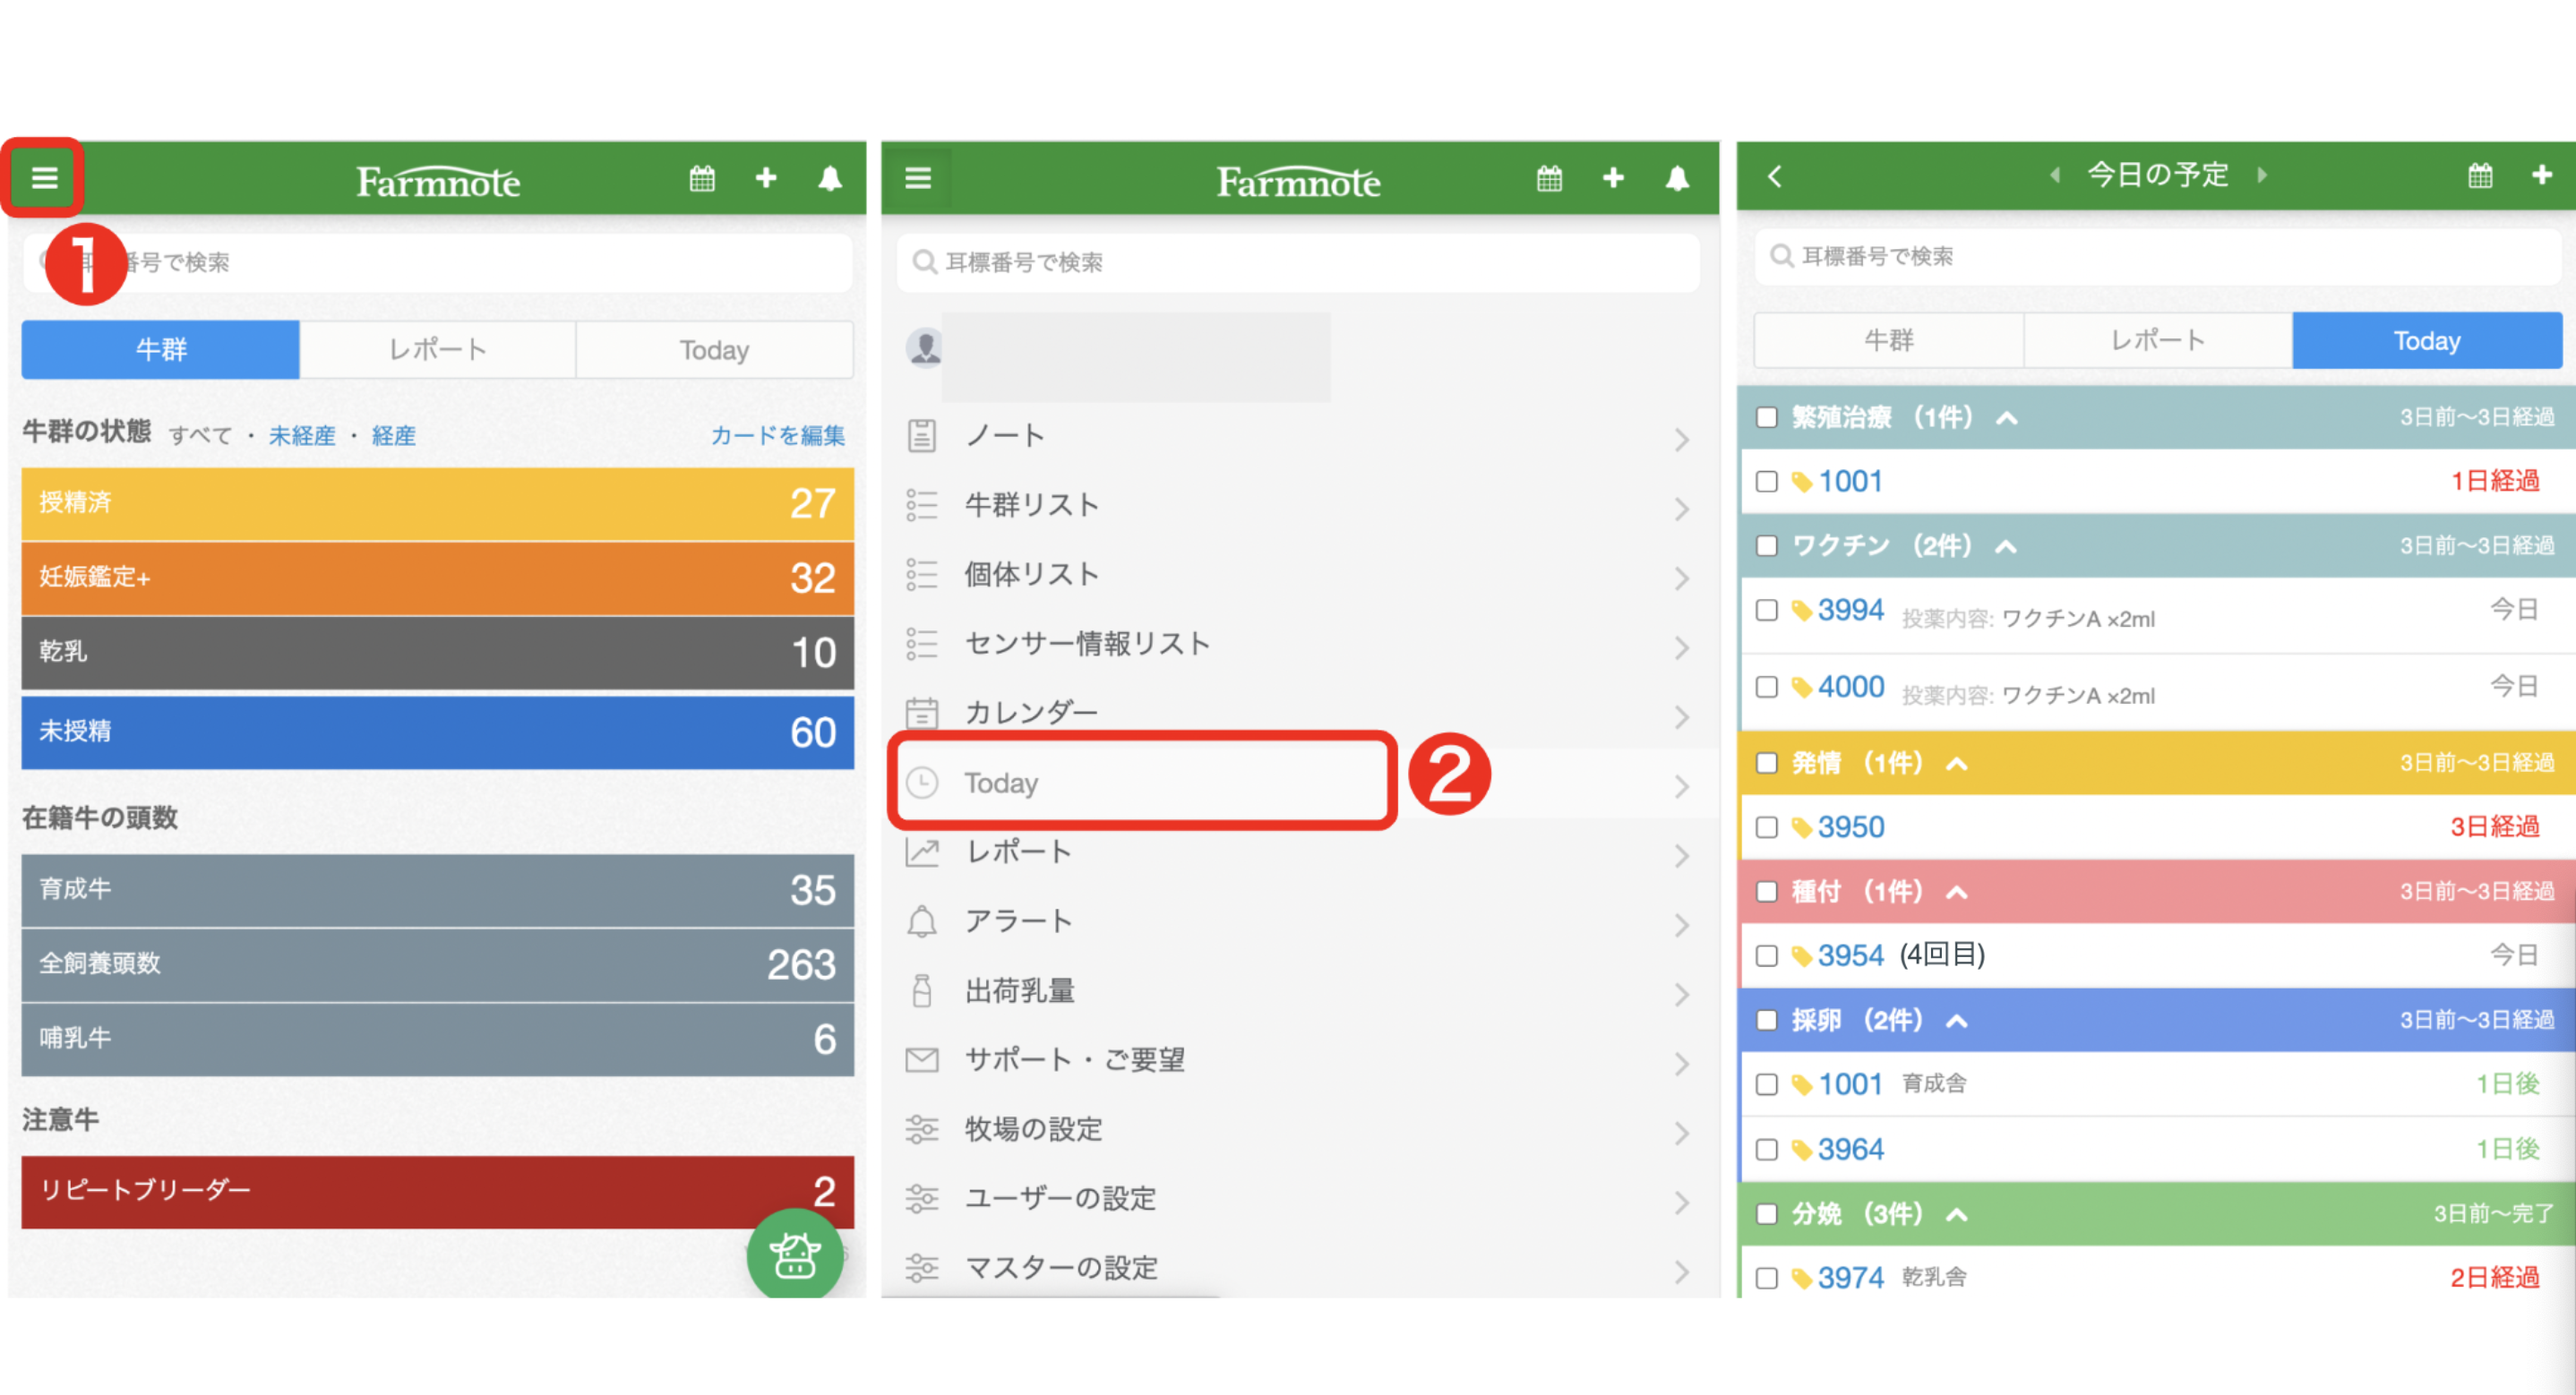Open the blue 未授精 card
Image resolution: width=2576 pixels, height=1395 pixels.
click(x=438, y=732)
